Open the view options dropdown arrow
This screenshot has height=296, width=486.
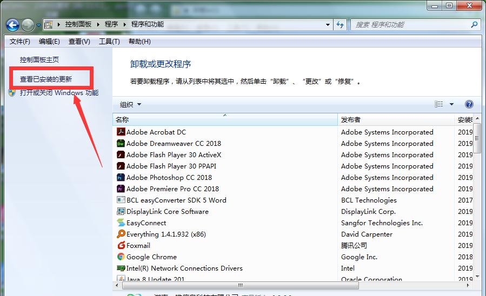click(x=451, y=104)
